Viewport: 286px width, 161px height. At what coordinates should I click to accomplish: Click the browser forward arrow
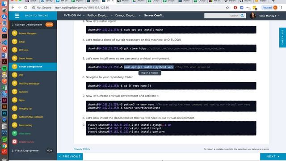point(19,8)
